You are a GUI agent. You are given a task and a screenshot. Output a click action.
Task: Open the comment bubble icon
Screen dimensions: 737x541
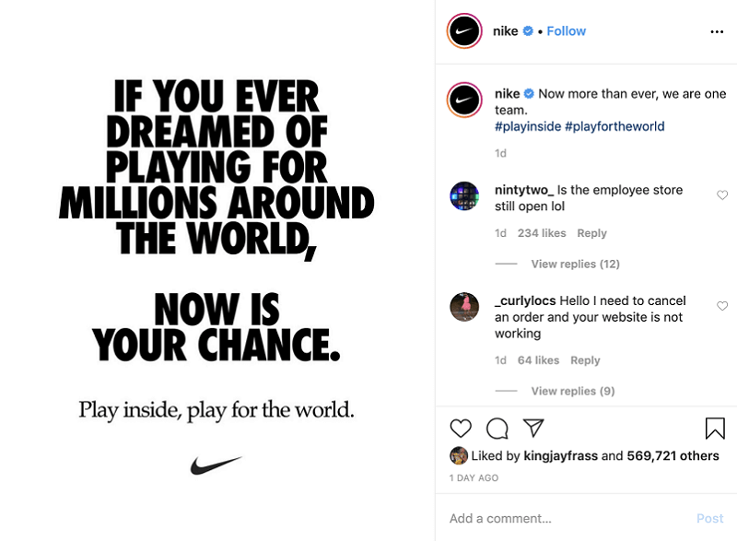tap(497, 429)
